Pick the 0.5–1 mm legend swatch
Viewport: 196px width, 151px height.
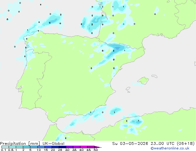[12, 147]
